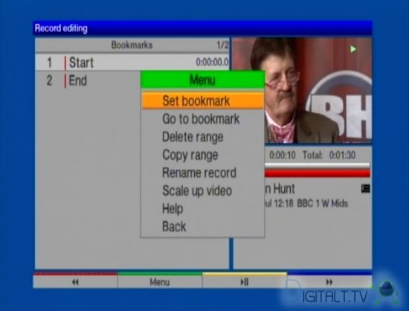Choose Scale up video entry
This screenshot has width=409, height=311.
tap(197, 190)
